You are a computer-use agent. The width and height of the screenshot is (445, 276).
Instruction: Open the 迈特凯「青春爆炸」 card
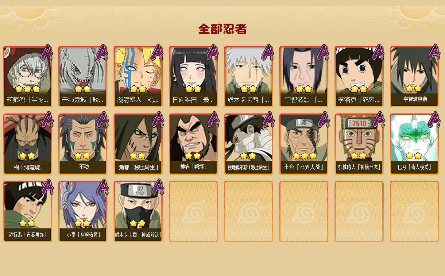pos(28,212)
